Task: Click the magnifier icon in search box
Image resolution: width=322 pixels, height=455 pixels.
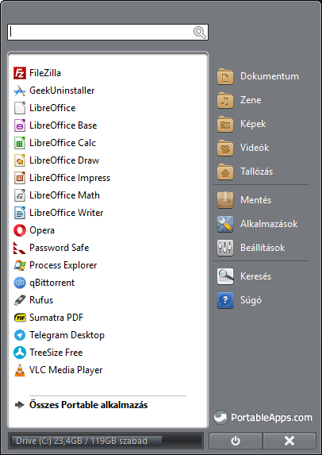Action: click(200, 33)
